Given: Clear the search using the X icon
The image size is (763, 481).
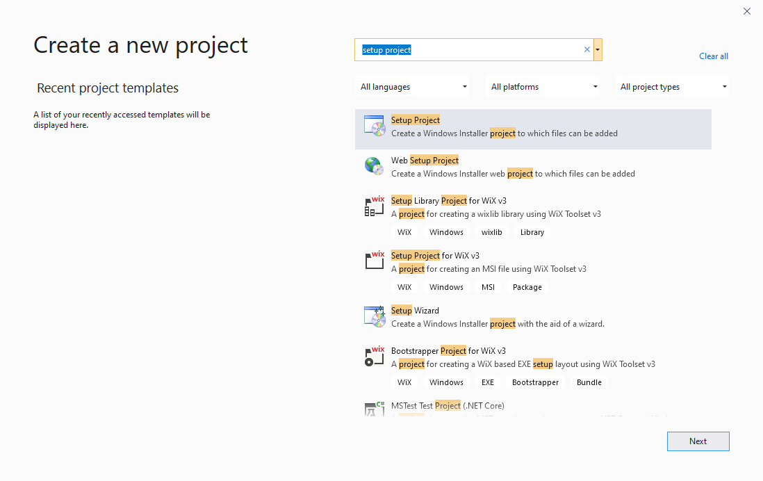Looking at the screenshot, I should click(587, 49).
